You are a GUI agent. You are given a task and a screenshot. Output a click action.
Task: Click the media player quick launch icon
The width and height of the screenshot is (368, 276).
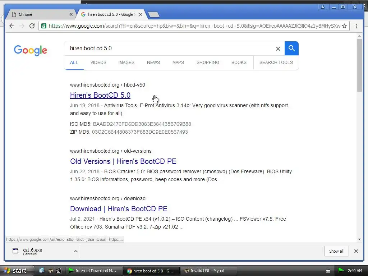59,271
